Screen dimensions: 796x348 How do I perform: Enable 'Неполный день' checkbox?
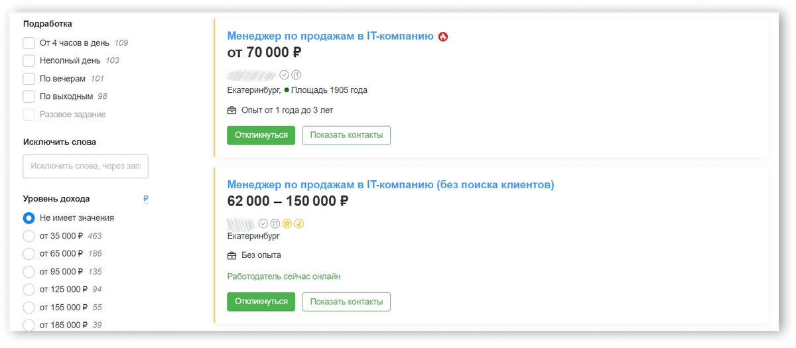coord(29,61)
